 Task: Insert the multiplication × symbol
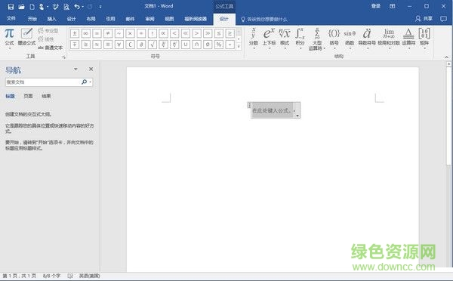click(x=130, y=33)
